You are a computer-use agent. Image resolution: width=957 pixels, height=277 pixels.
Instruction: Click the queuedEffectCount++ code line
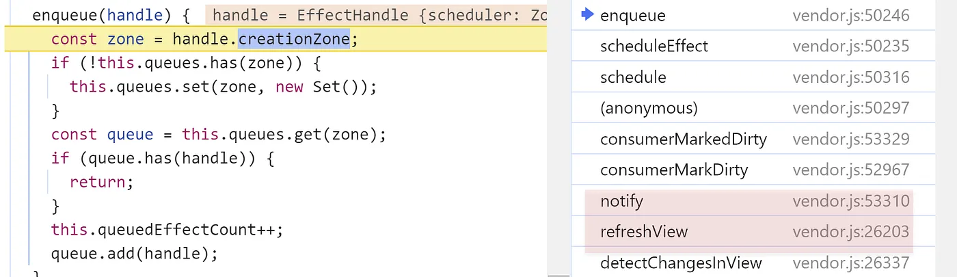[167, 228]
